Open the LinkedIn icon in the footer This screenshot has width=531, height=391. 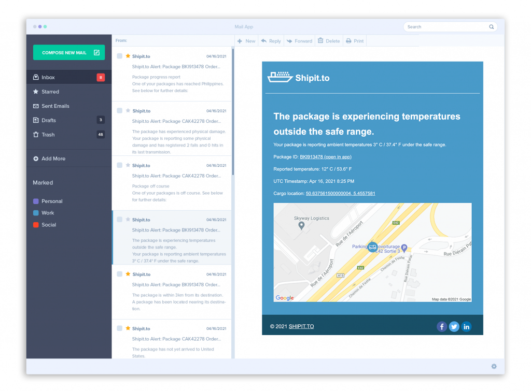click(466, 326)
